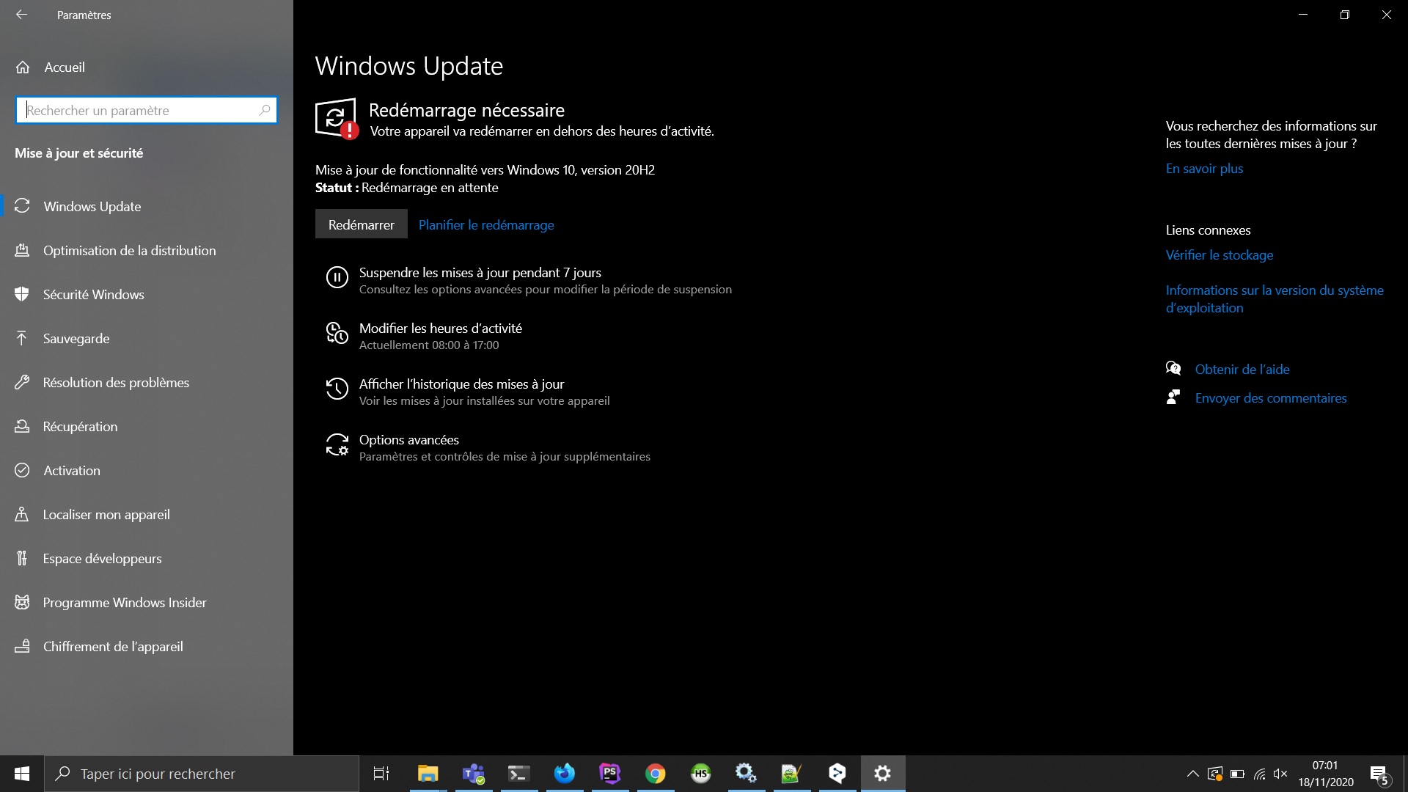The height and width of the screenshot is (792, 1408).
Task: Select Récupération in the sidebar
Action: (x=79, y=426)
